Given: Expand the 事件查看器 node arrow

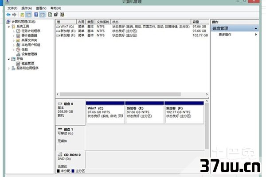Looking at the screenshot, I should (x=14, y=36).
